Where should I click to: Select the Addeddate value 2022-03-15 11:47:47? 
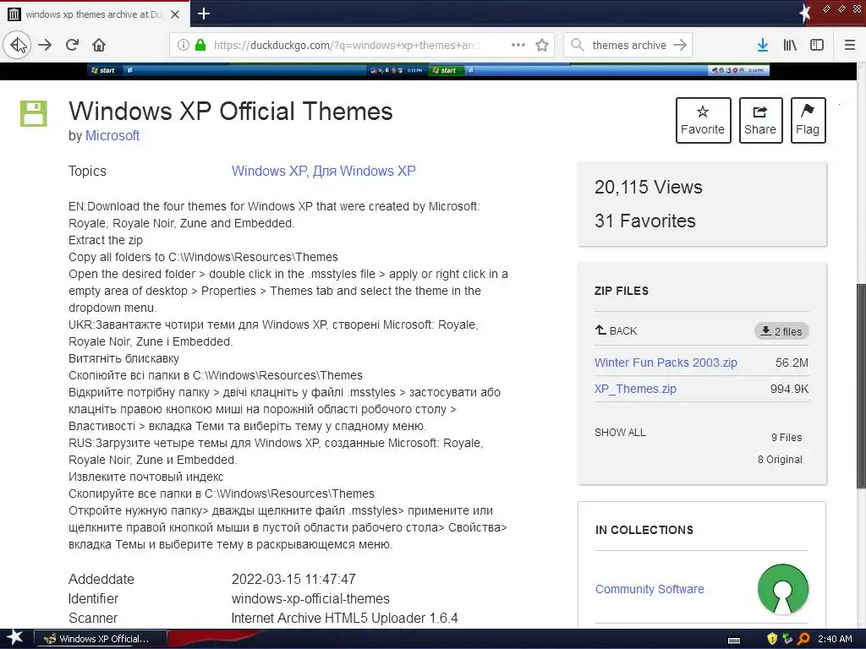tap(293, 579)
